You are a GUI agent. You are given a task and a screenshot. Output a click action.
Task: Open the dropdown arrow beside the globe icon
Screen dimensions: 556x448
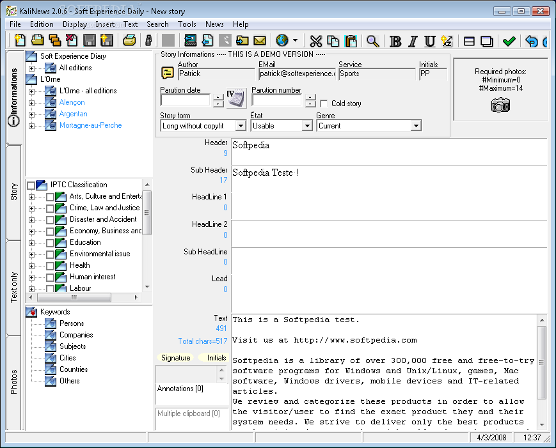click(x=296, y=40)
